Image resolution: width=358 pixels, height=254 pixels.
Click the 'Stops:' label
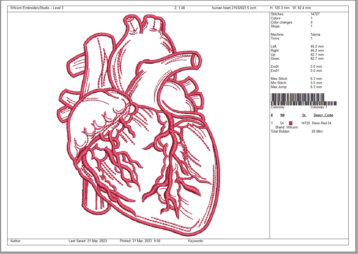tap(276, 26)
